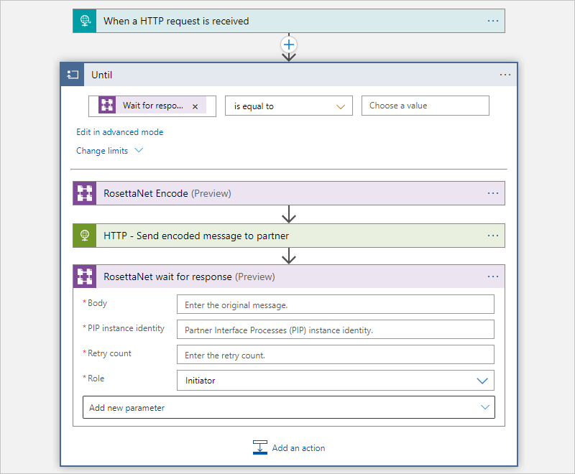Click the Body input field
The image size is (575, 474).
tap(335, 305)
